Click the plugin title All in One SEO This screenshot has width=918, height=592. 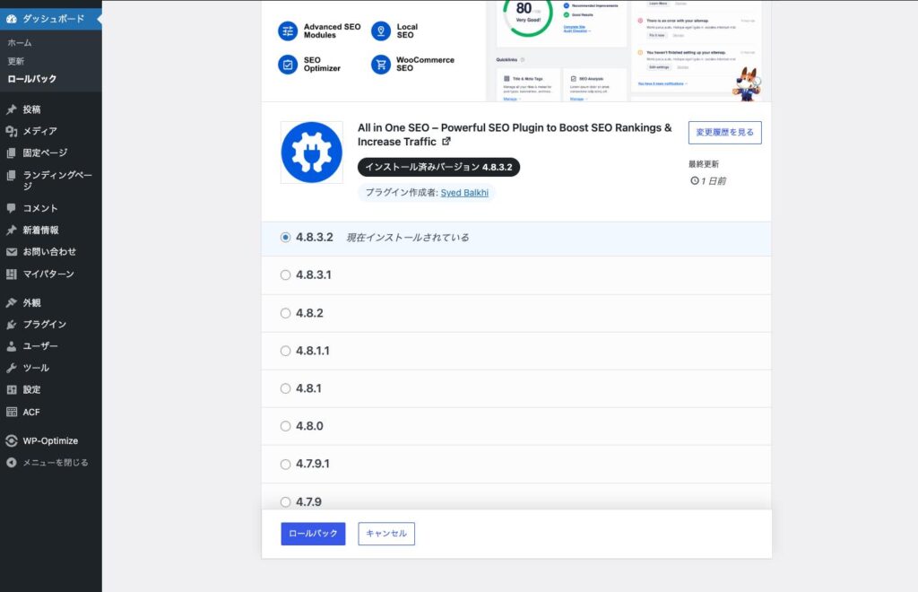515,135
